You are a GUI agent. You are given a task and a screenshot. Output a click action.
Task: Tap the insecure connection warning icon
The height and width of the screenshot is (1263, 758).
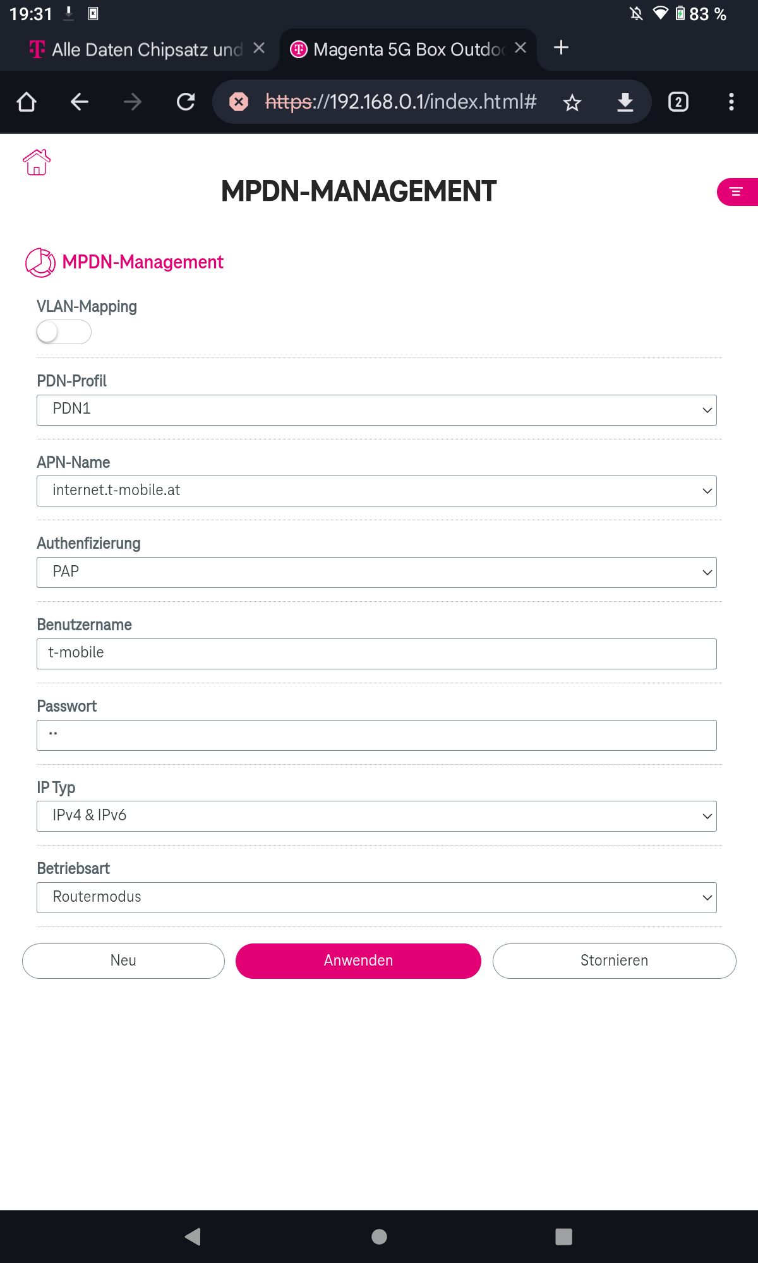pos(239,102)
